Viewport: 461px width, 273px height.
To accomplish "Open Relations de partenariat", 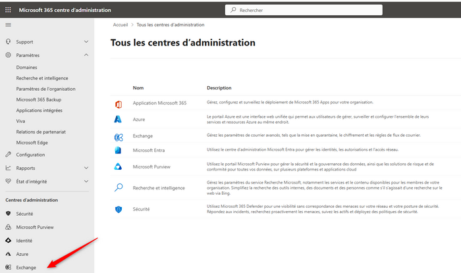I will tap(41, 132).
